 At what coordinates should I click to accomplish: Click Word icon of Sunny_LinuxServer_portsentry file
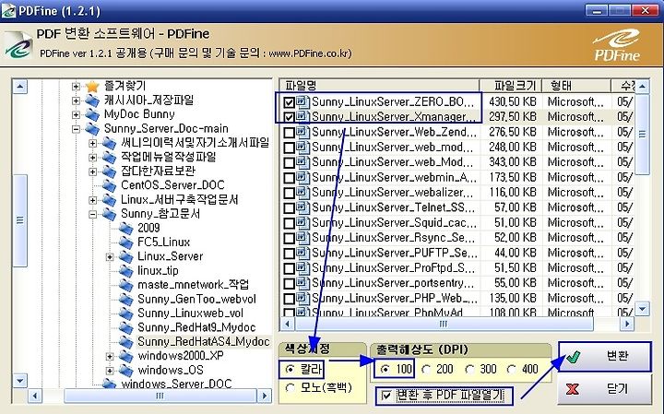302,283
